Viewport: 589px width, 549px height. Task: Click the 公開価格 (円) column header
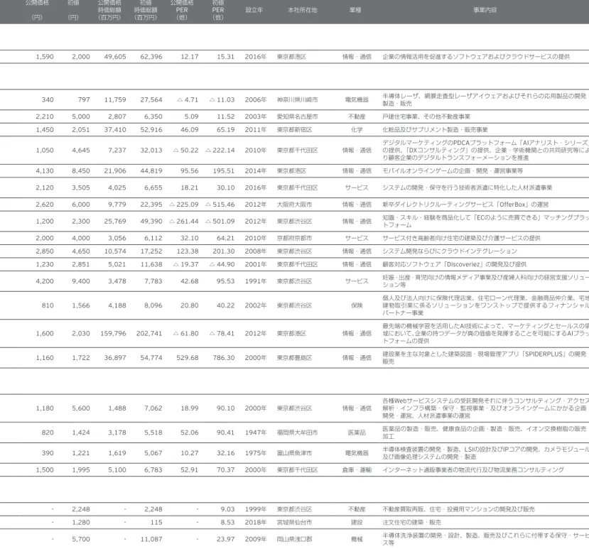[37, 10]
